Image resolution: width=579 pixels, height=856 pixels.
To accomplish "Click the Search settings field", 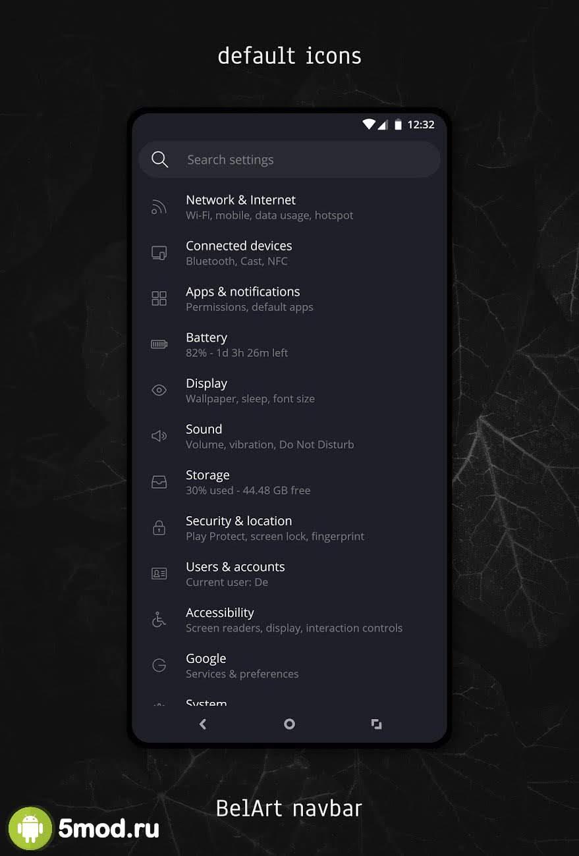I will point(290,159).
